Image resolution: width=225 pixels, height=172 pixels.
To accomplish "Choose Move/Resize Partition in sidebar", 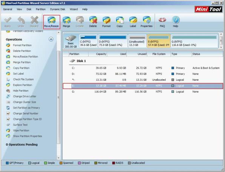I will [x=25, y=57].
